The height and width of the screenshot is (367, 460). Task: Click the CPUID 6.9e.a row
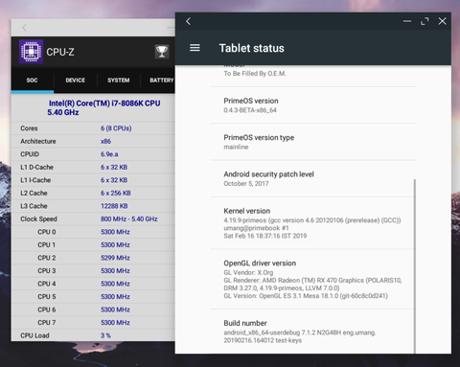[93, 154]
